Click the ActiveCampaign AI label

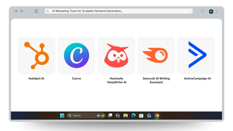[197, 78]
